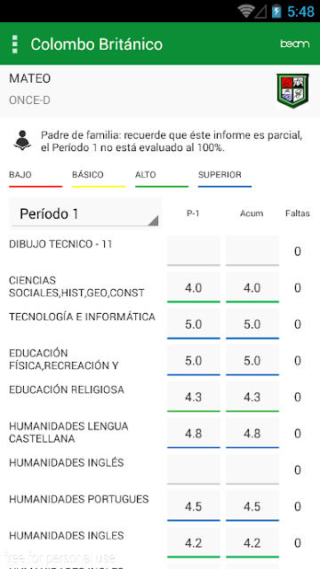Image resolution: width=320 pixels, height=569 pixels.
Task: Open the EDUCACIÓN RELIGIOSA subject row
Action: tap(160, 397)
